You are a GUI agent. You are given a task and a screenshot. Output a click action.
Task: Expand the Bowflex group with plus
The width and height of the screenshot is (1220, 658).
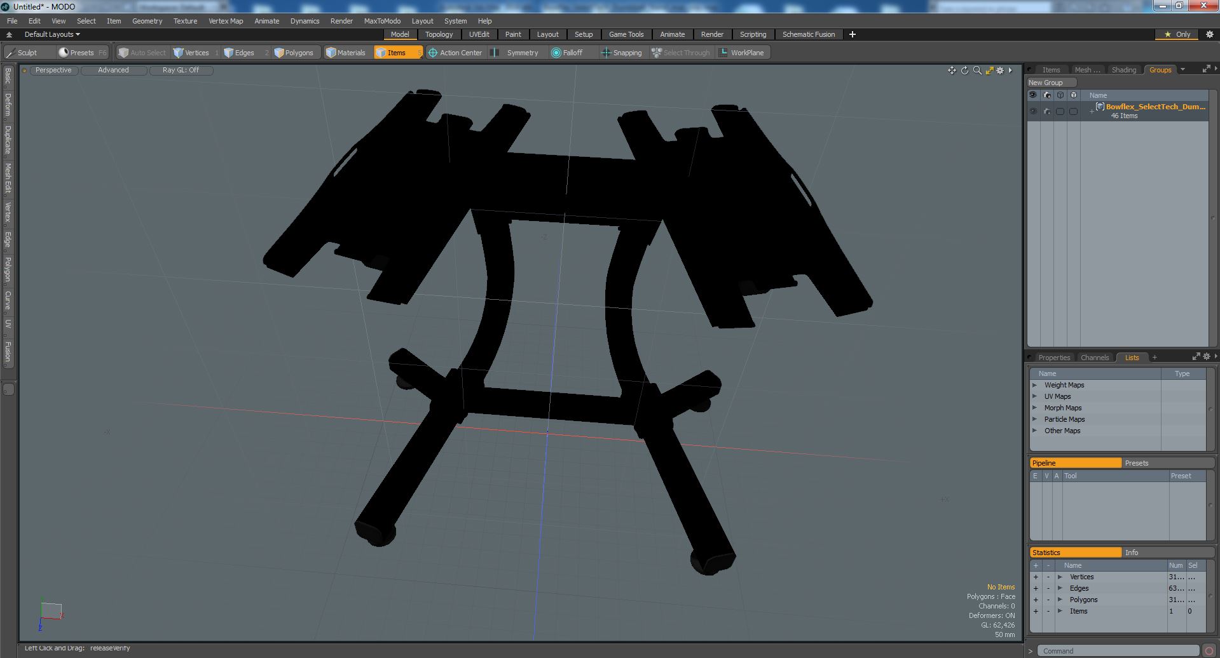point(1092,111)
